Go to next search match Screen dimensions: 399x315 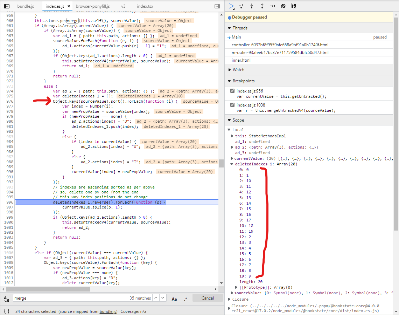pos(163,298)
